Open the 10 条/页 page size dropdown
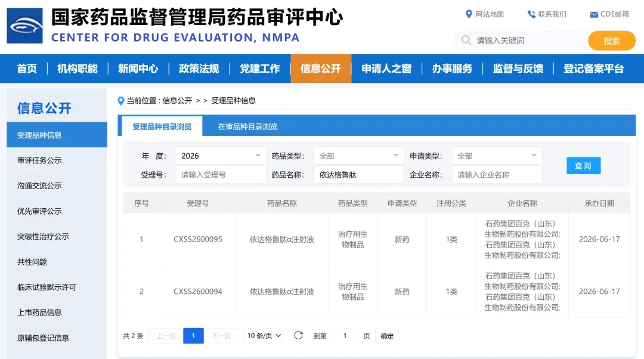 point(264,336)
